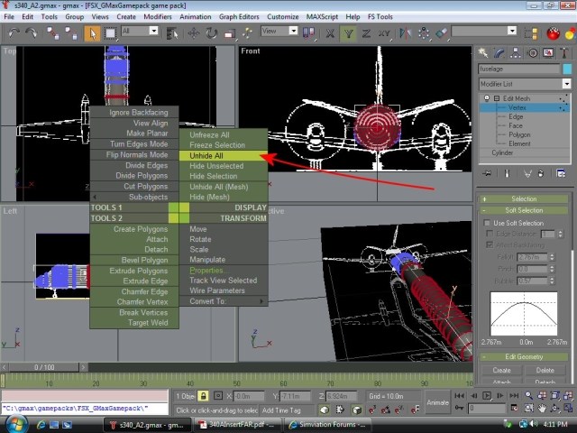577x433 pixels.
Task: Select the Select Object arrow tool
Action: 92,32
